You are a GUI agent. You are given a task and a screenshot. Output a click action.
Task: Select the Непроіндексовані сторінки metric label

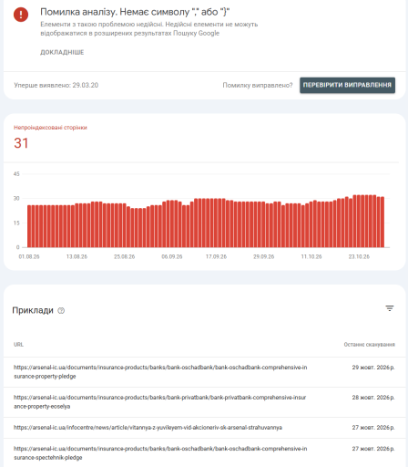(50, 128)
